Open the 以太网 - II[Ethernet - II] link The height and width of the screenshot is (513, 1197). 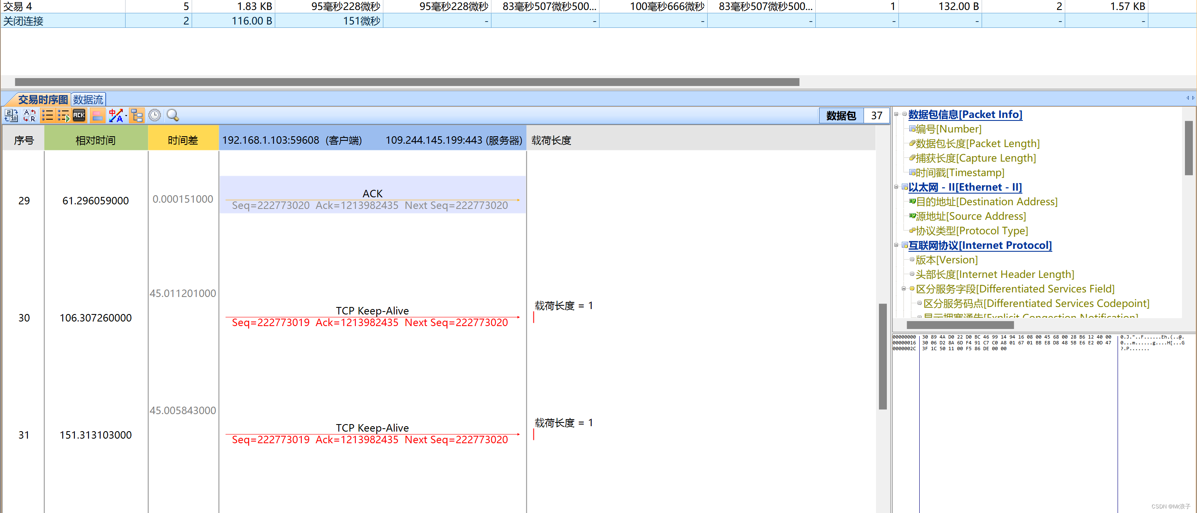[965, 187]
